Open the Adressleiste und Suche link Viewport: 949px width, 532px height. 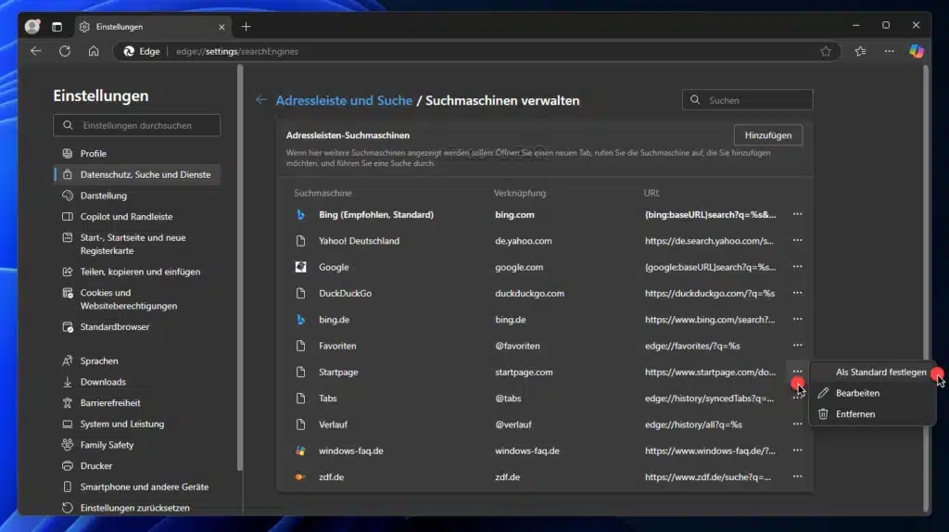pos(344,100)
